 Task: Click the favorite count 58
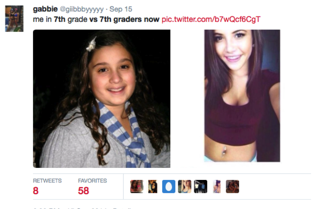pos(84,190)
